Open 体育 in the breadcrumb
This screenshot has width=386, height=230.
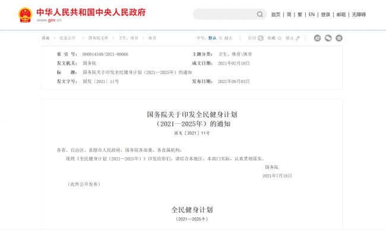pos(152,38)
